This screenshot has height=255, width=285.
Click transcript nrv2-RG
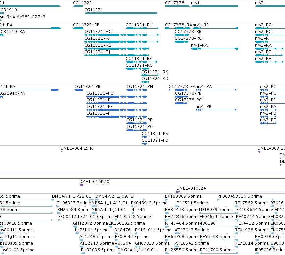263,32
